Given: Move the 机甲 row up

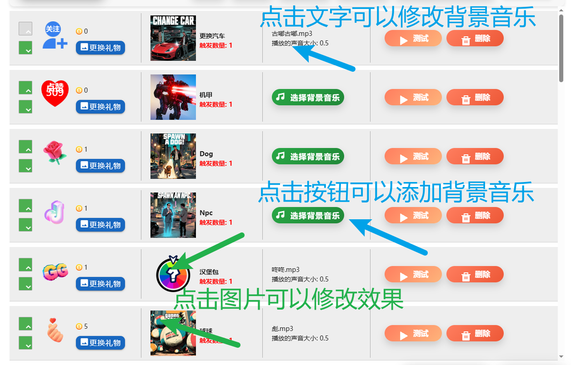Looking at the screenshot, I should click(25, 88).
